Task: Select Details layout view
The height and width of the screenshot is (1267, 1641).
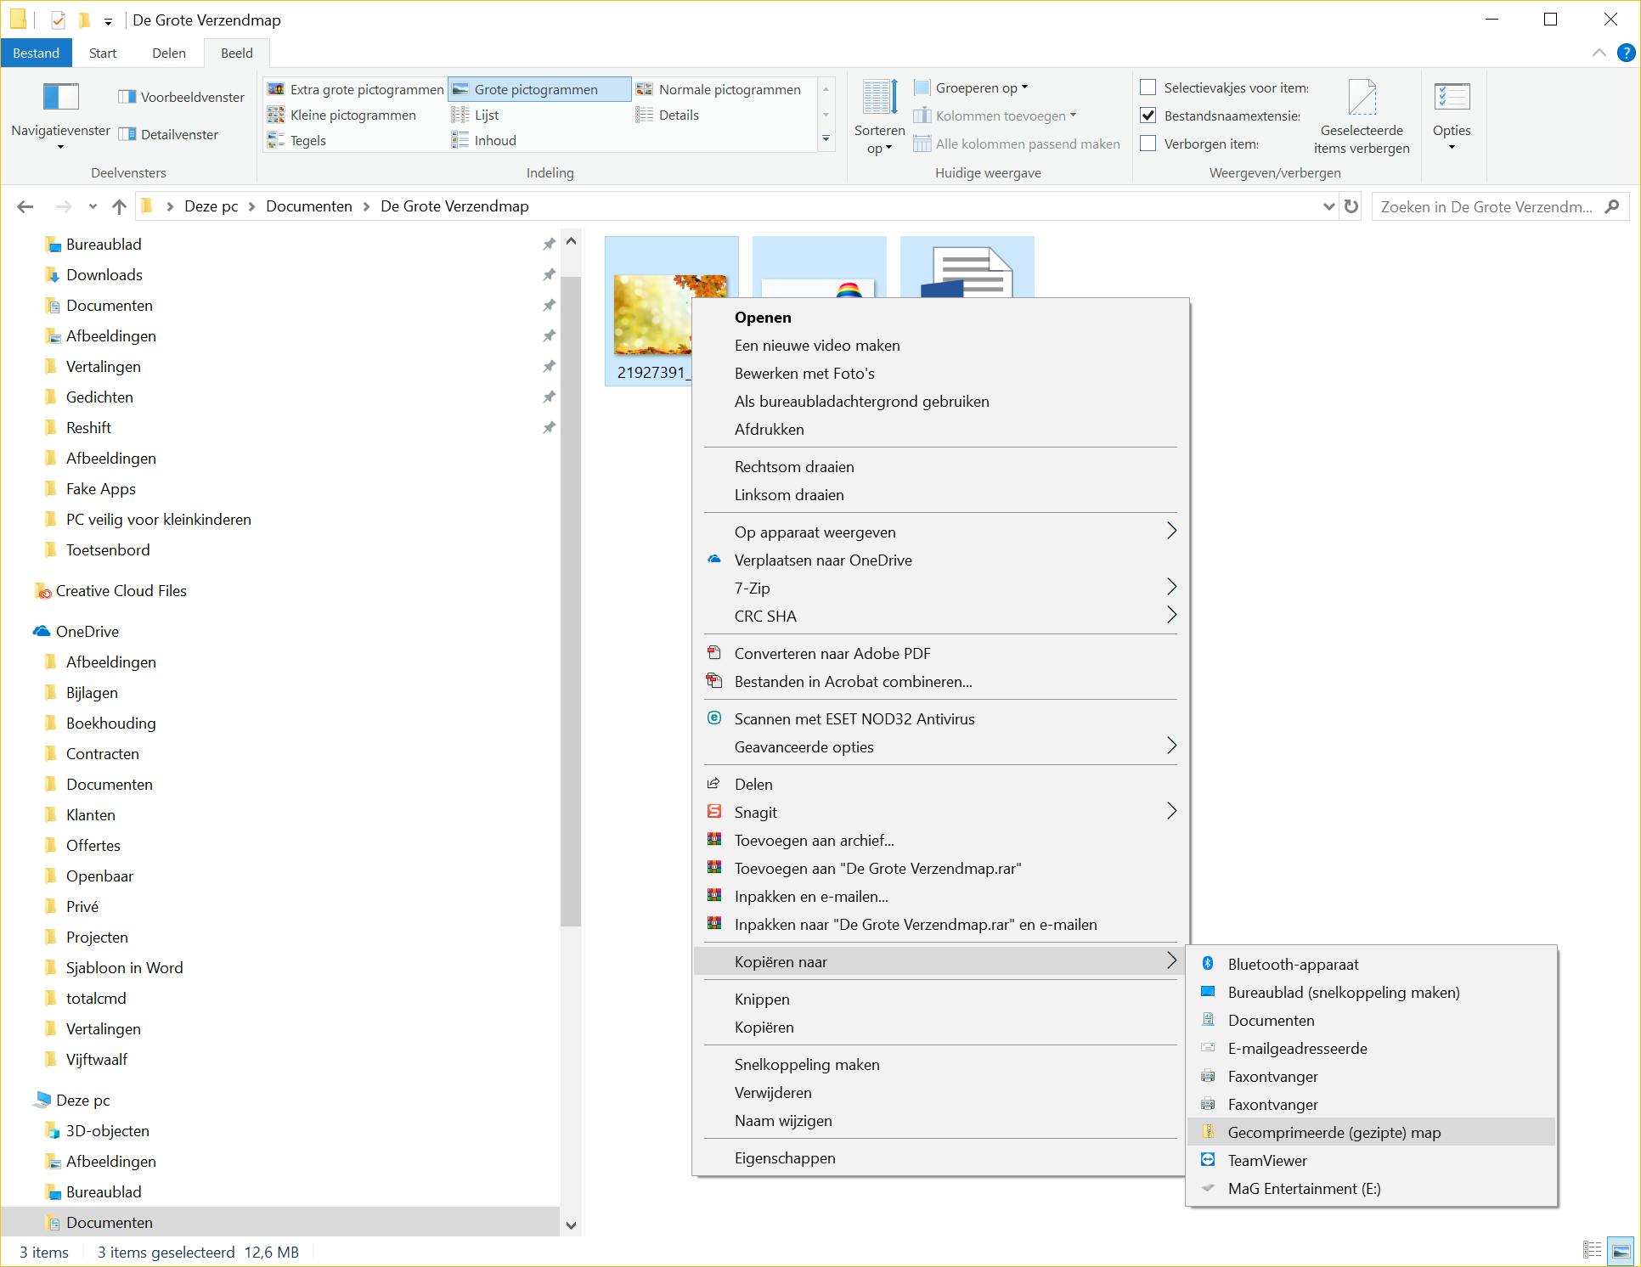Action: tap(678, 115)
